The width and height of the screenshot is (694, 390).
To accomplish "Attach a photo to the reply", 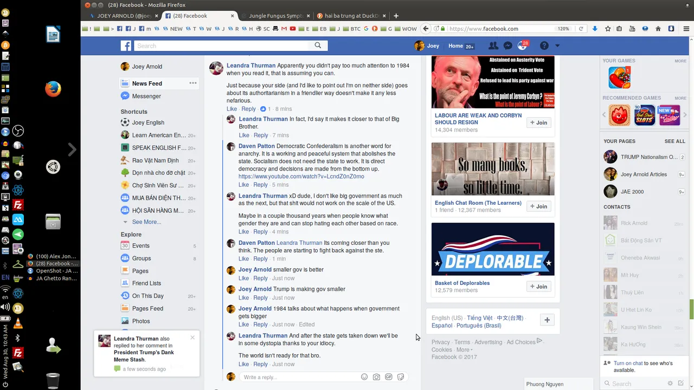I will click(x=376, y=377).
